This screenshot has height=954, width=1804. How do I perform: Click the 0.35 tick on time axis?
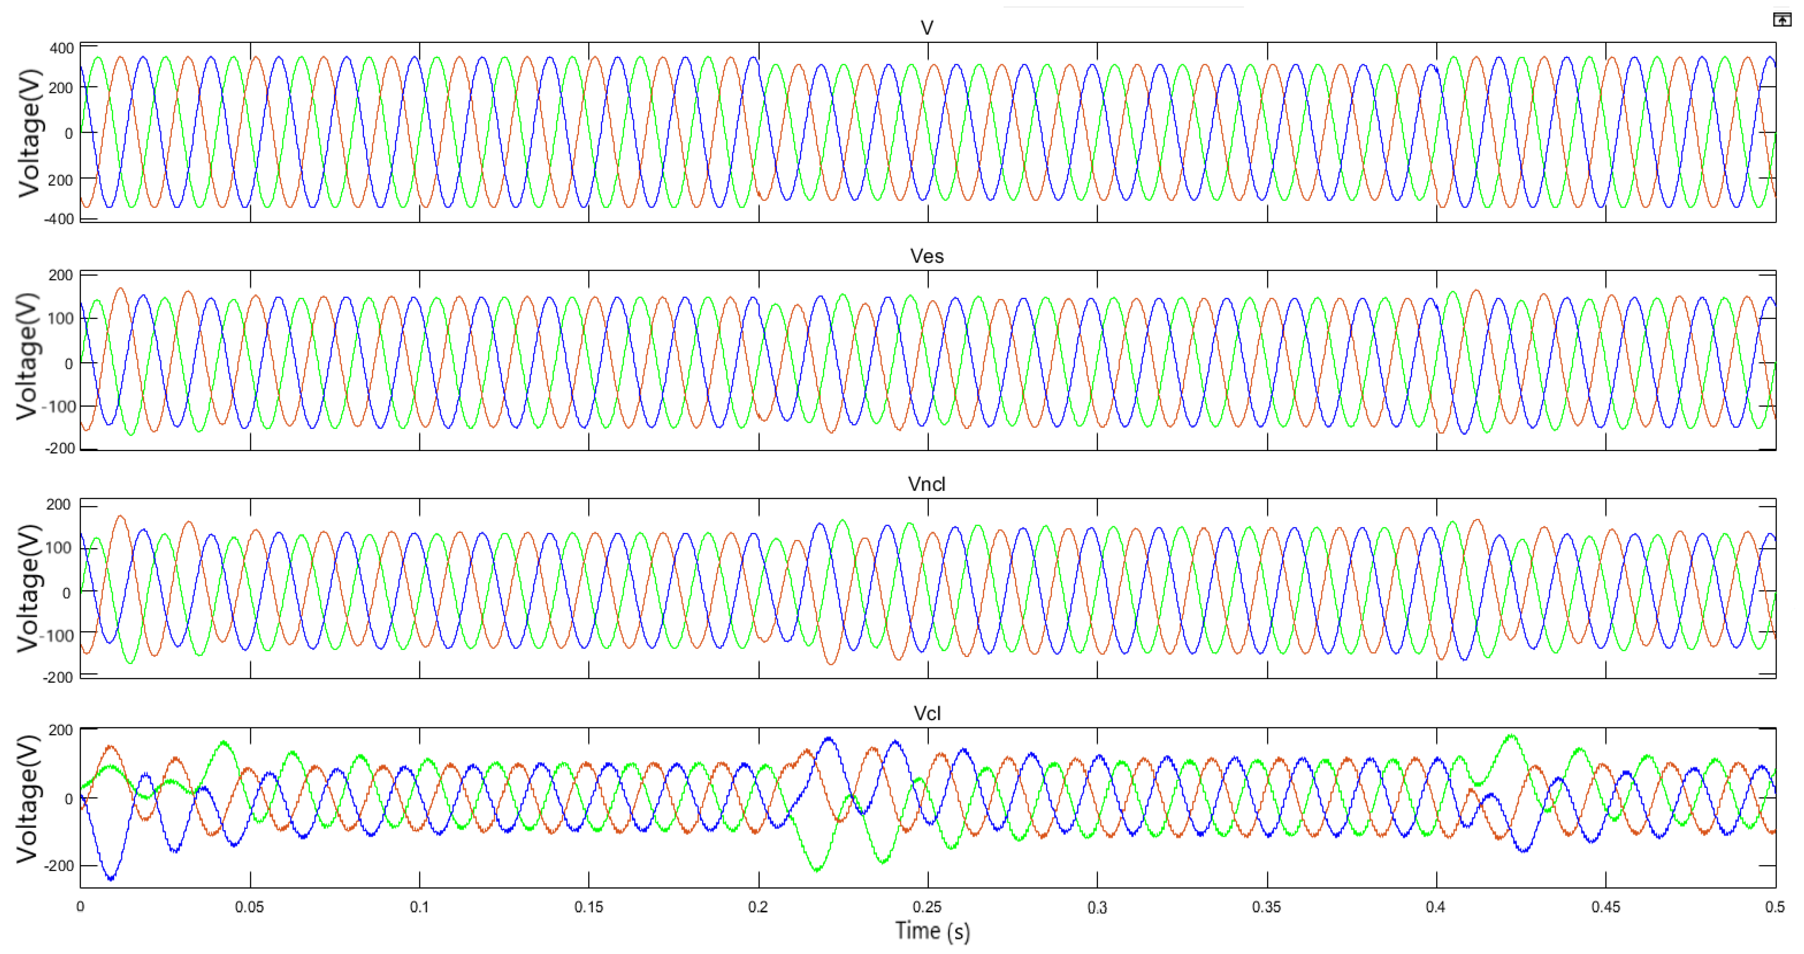(x=1266, y=907)
